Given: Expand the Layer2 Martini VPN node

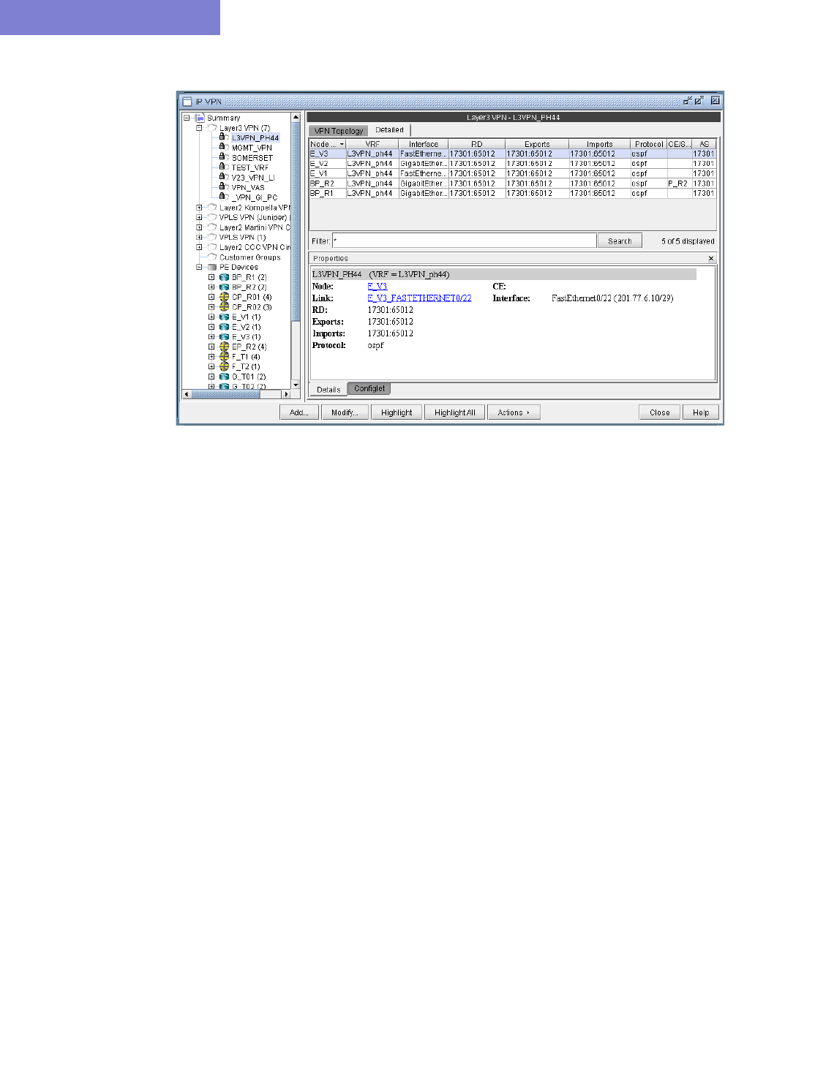Looking at the screenshot, I should (x=199, y=227).
